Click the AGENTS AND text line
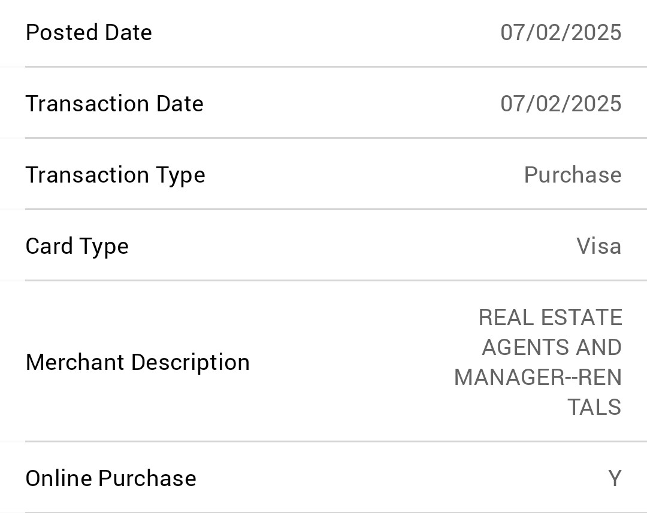The width and height of the screenshot is (647, 513). pyautogui.click(x=552, y=347)
